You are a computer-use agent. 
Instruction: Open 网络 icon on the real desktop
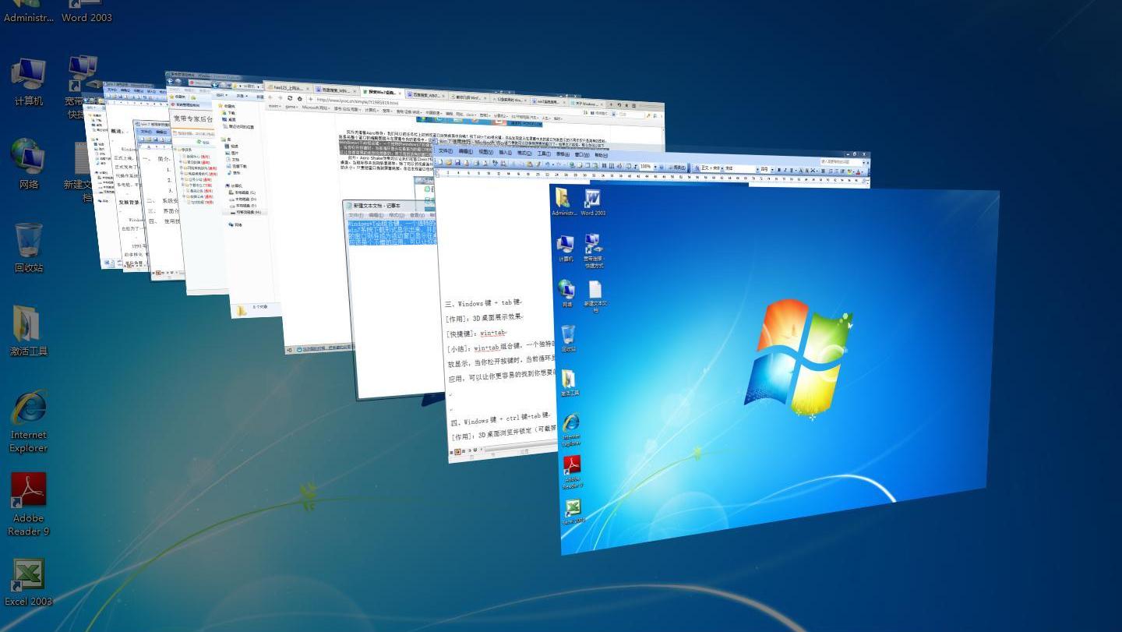coord(28,164)
